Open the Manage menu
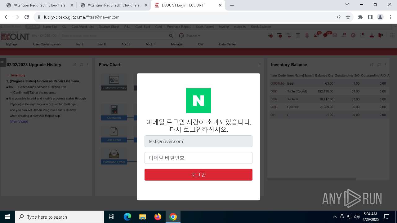 tap(176, 44)
